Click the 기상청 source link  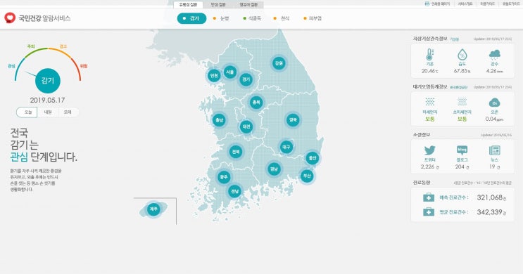click(454, 39)
